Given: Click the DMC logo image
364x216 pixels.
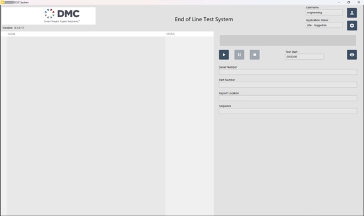Looking at the screenshot, I should pyautogui.click(x=49, y=16).
